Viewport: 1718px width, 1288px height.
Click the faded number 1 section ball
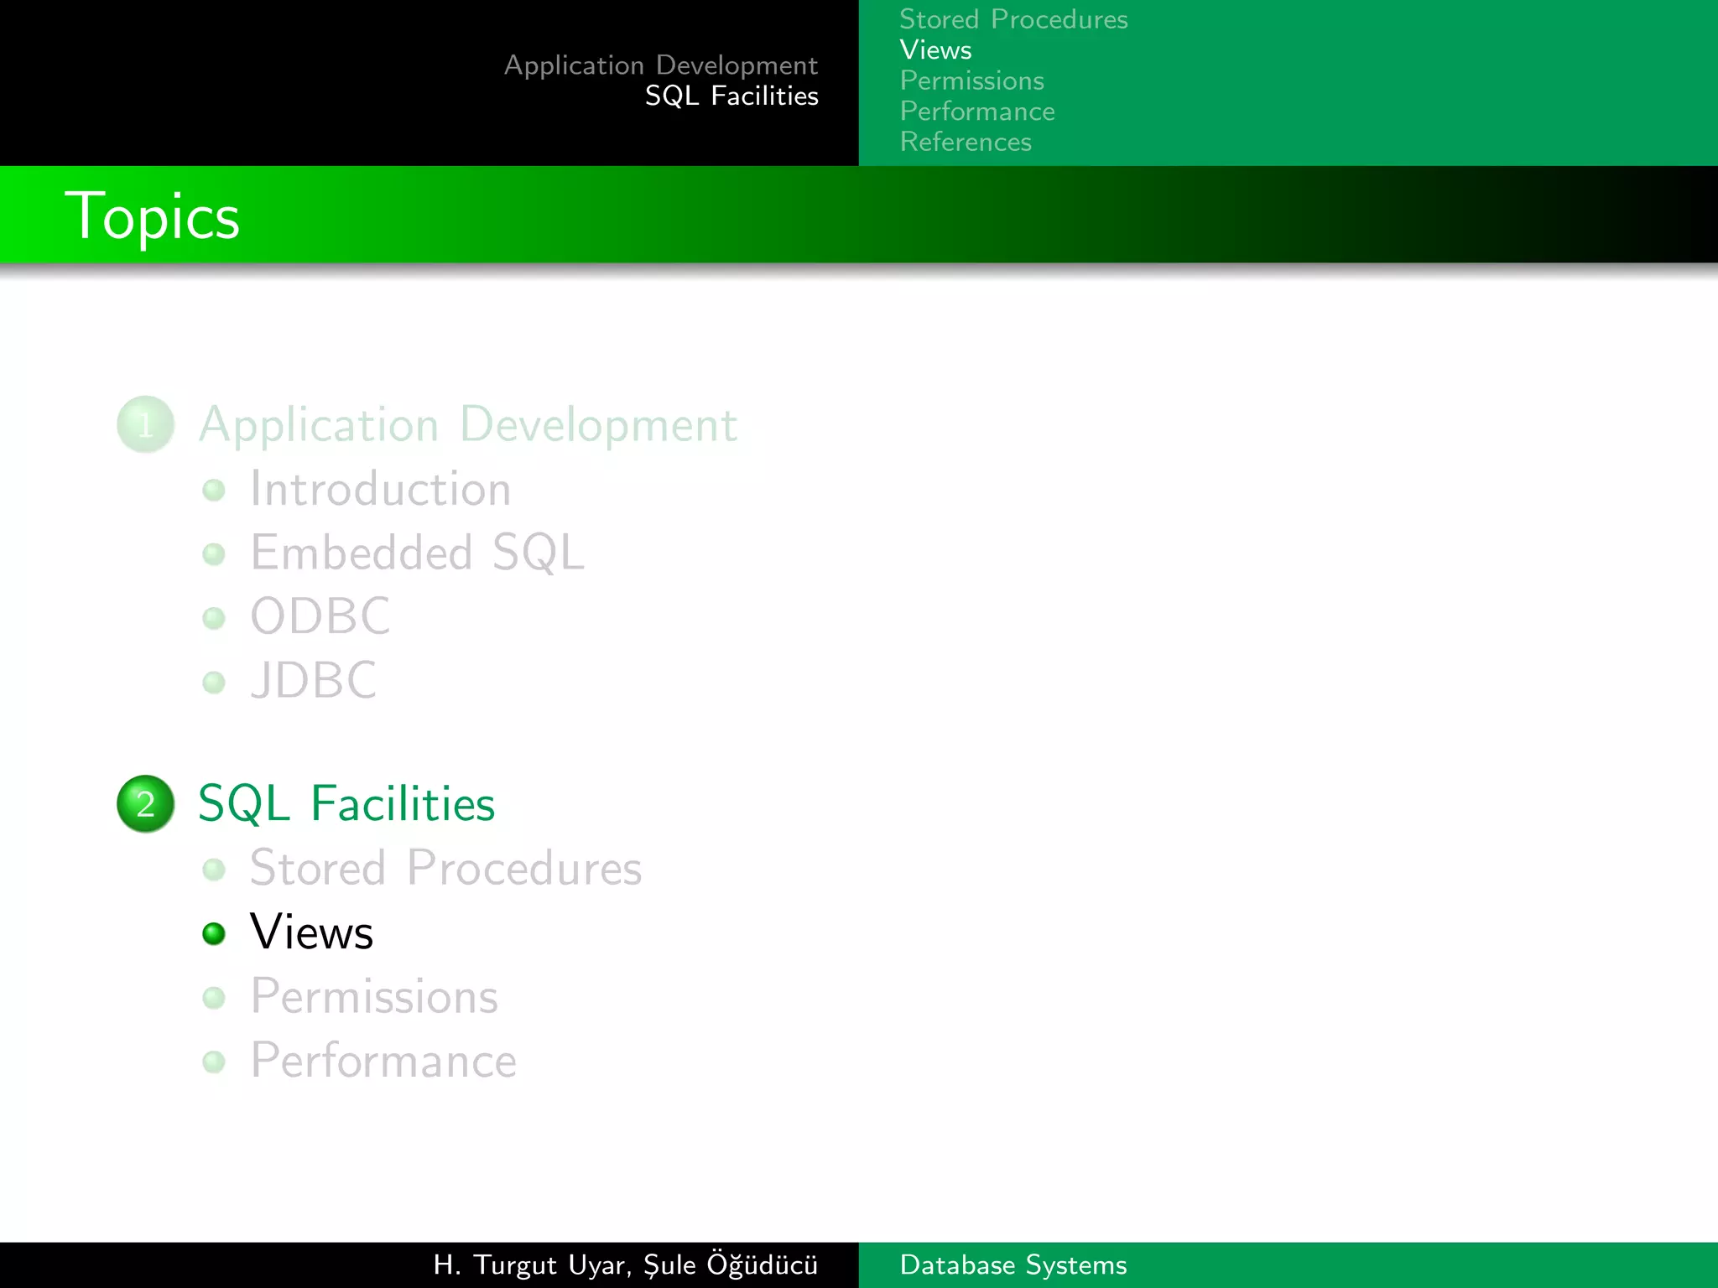(145, 424)
